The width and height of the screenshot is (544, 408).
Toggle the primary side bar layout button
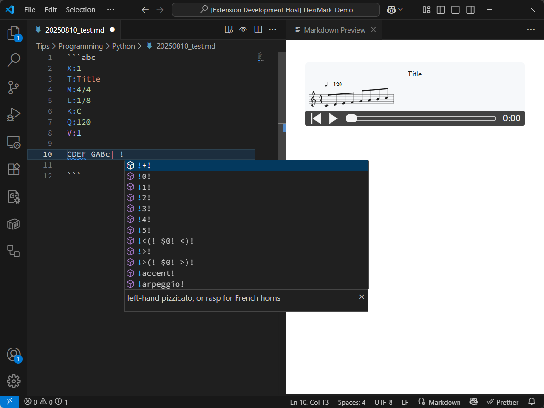[441, 10]
